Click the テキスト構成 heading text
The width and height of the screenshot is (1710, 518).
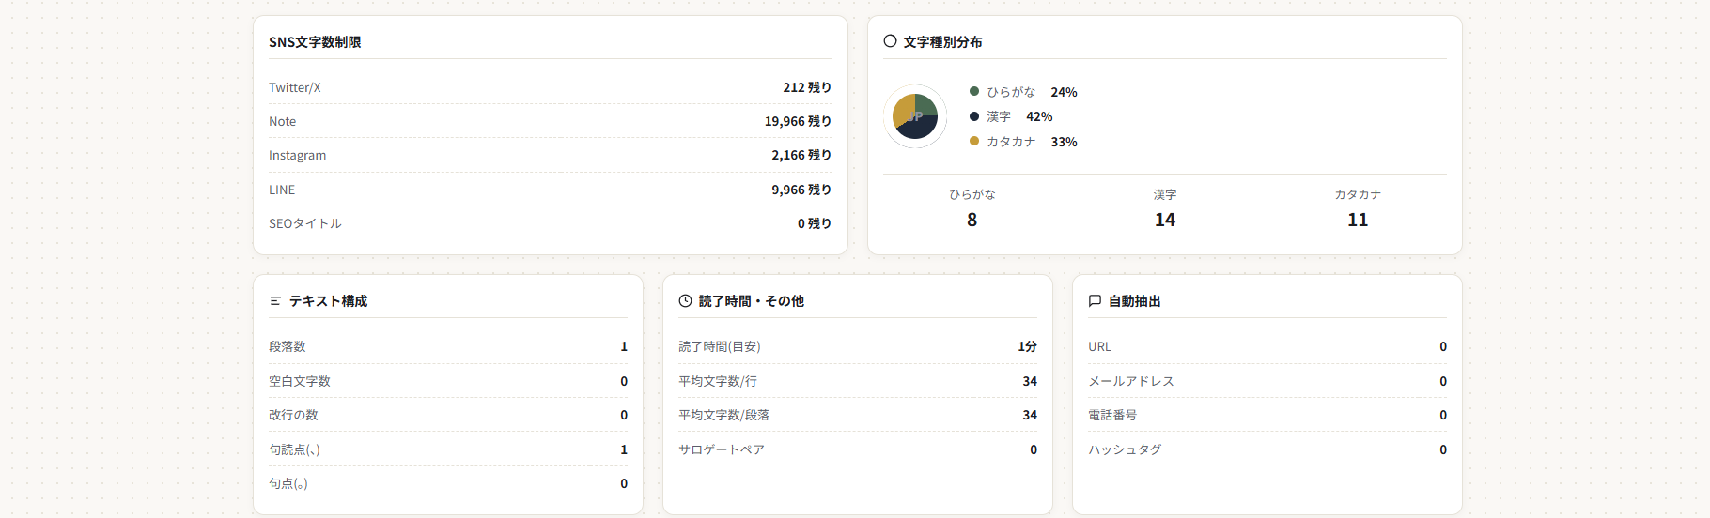(328, 301)
